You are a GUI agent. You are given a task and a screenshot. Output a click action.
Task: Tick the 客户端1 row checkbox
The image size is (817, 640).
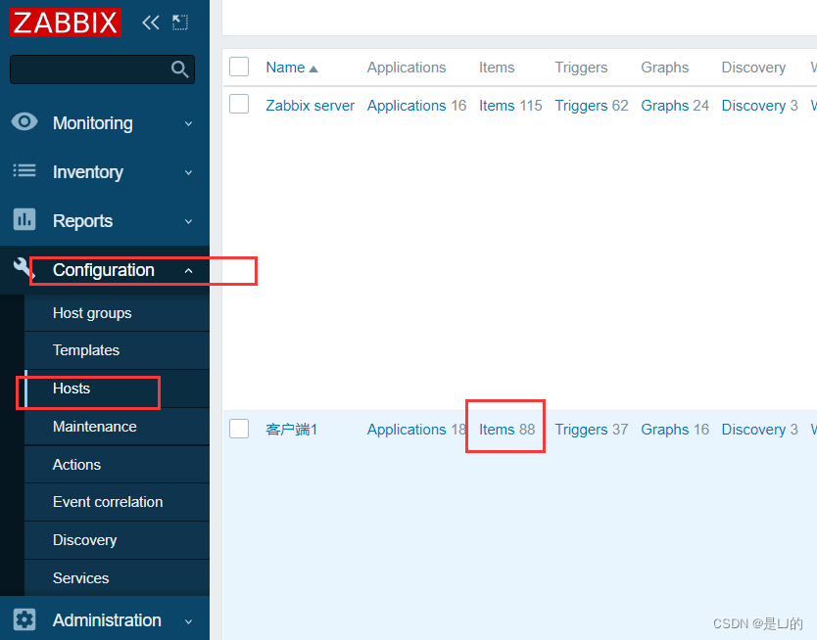(239, 429)
